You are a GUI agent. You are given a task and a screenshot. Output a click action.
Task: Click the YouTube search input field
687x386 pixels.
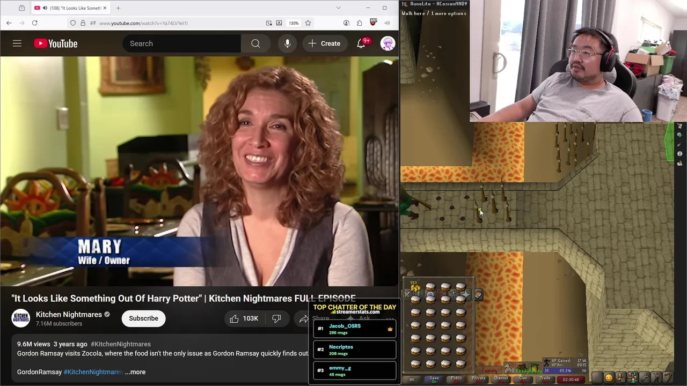181,43
